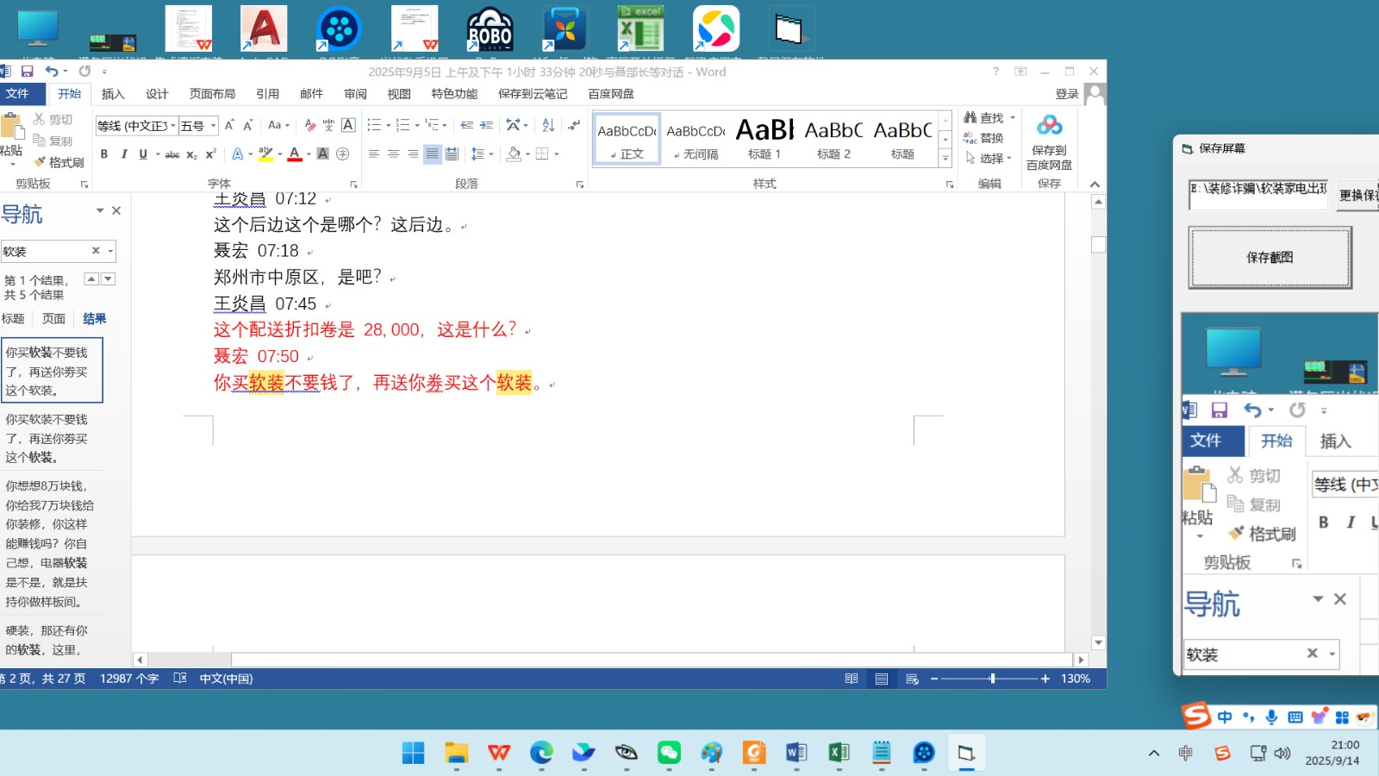The height and width of the screenshot is (776, 1379).
Task: Open the 插入 (Insert) ribbon tab
Action: pyautogui.click(x=113, y=94)
